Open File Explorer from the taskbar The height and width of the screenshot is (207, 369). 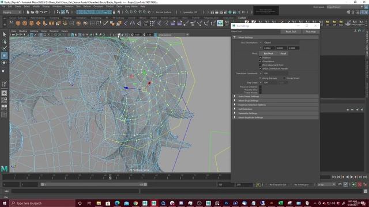99,203
